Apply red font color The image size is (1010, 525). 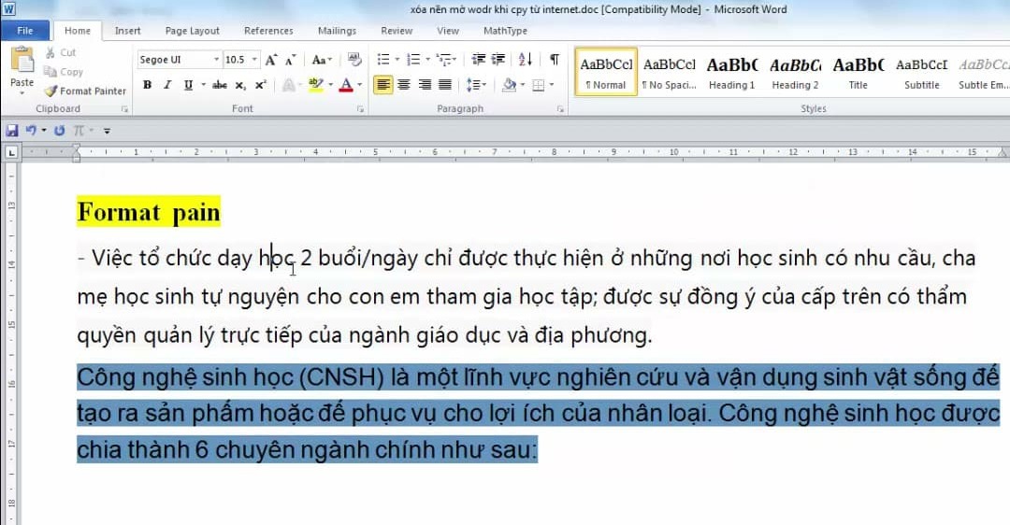pos(346,85)
